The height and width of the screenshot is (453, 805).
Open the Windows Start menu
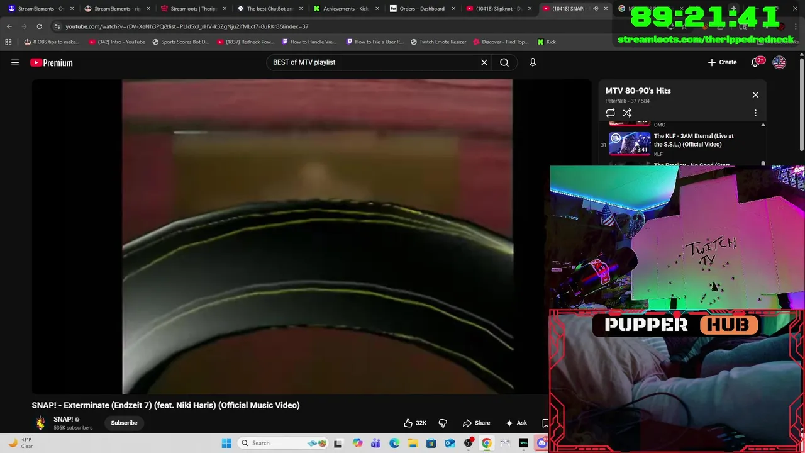coord(226,443)
